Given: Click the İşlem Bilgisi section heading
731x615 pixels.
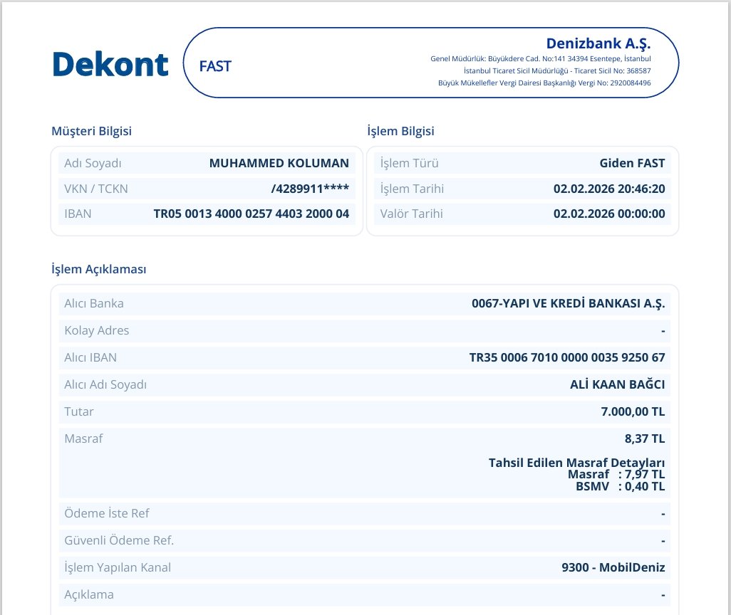Looking at the screenshot, I should point(400,131).
